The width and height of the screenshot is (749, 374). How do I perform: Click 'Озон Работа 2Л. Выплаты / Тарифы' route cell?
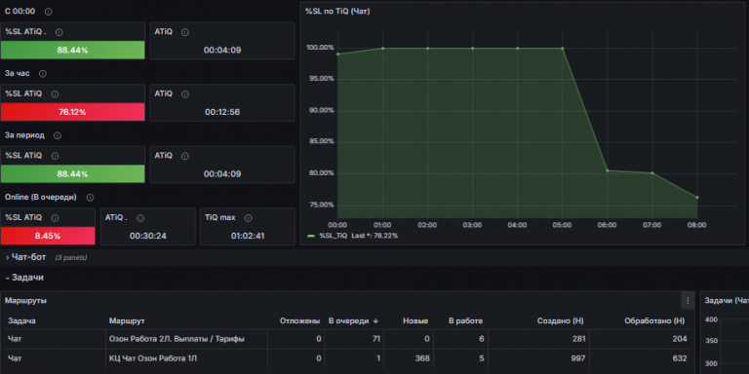[177, 339]
